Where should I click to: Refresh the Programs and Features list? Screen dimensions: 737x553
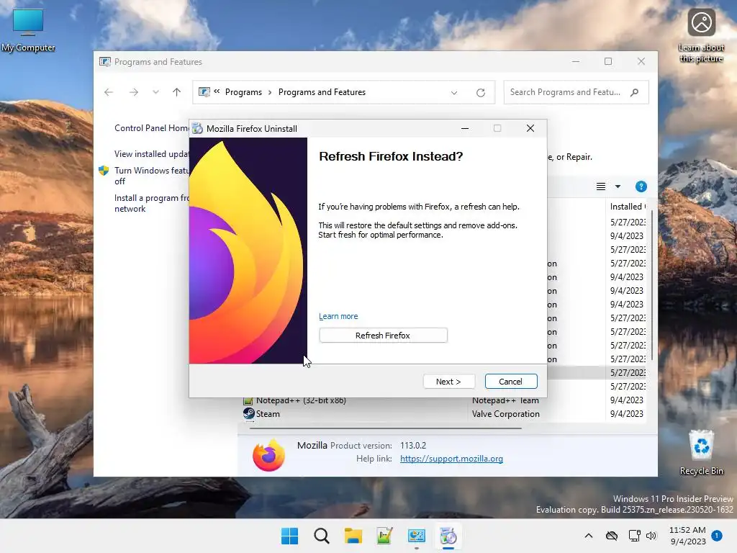(480, 93)
